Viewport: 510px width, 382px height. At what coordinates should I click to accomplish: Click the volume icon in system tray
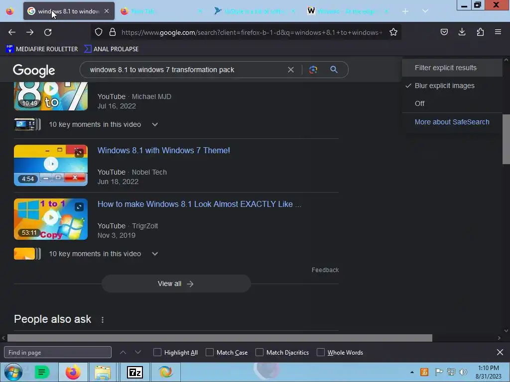coord(463,372)
